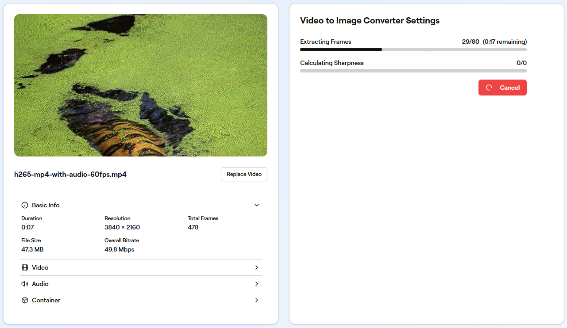This screenshot has width=567, height=328.
Task: Click the tiger video preview thumbnail
Action: point(140,85)
